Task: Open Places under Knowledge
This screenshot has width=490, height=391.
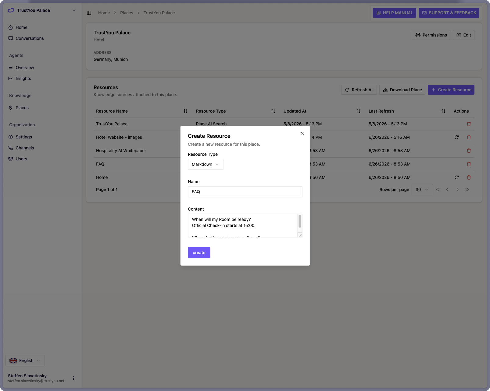Action: (x=22, y=108)
